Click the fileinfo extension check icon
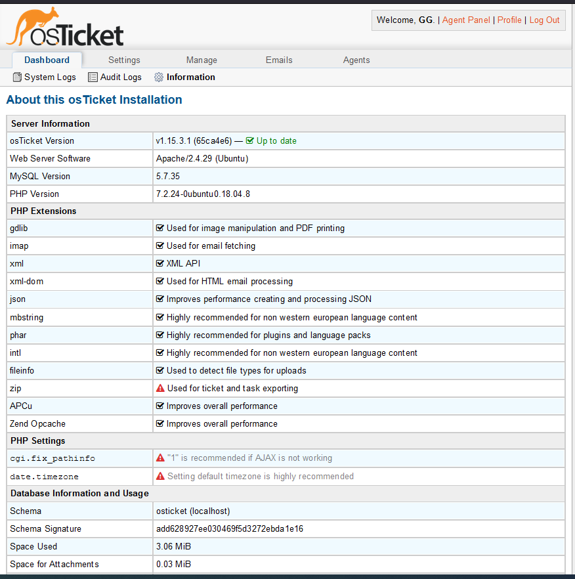Viewport: 575px width, 579px height. point(160,370)
